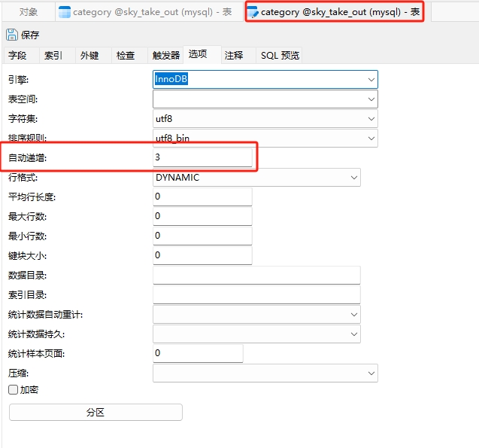Click the 自动递增 value field
This screenshot has height=448, width=479.
tap(202, 157)
